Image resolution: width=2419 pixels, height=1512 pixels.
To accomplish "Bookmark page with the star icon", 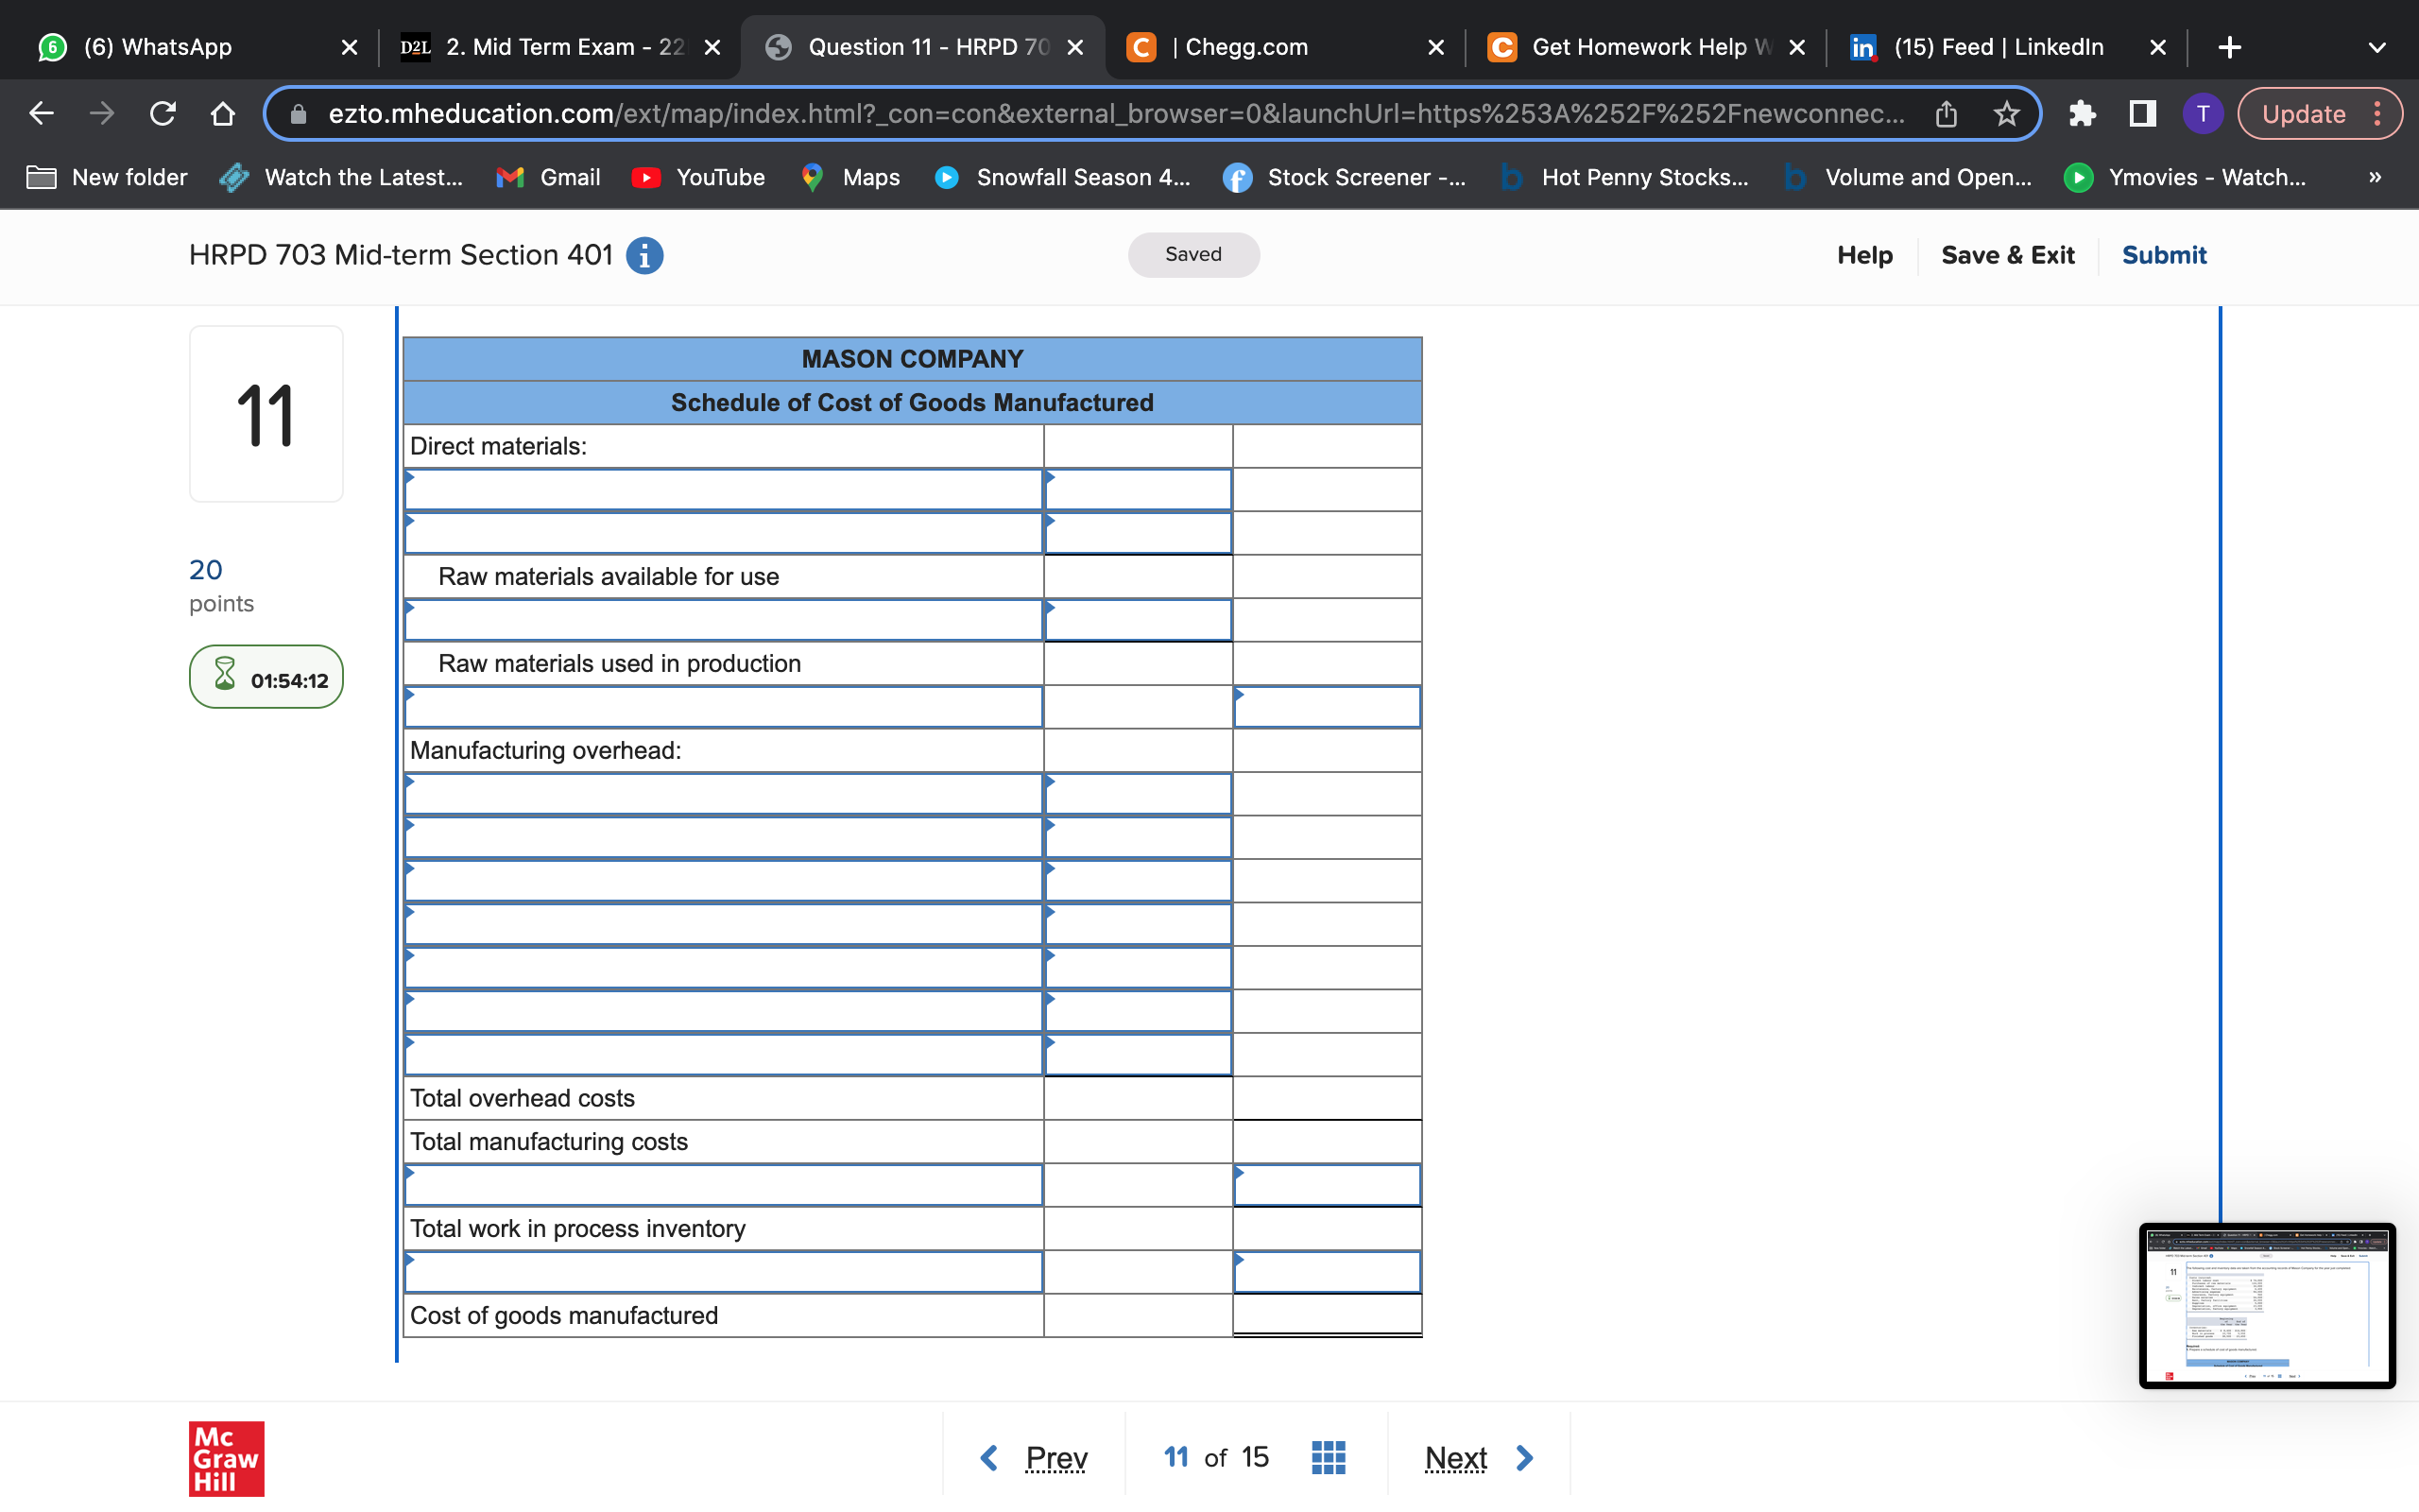I will pyautogui.click(x=2006, y=114).
